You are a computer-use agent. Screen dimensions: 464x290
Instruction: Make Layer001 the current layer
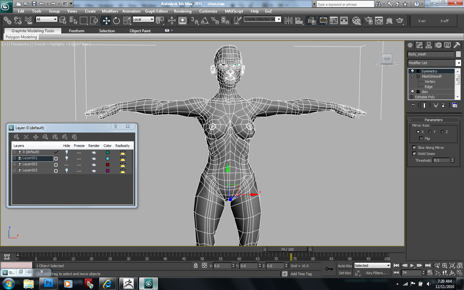56,159
